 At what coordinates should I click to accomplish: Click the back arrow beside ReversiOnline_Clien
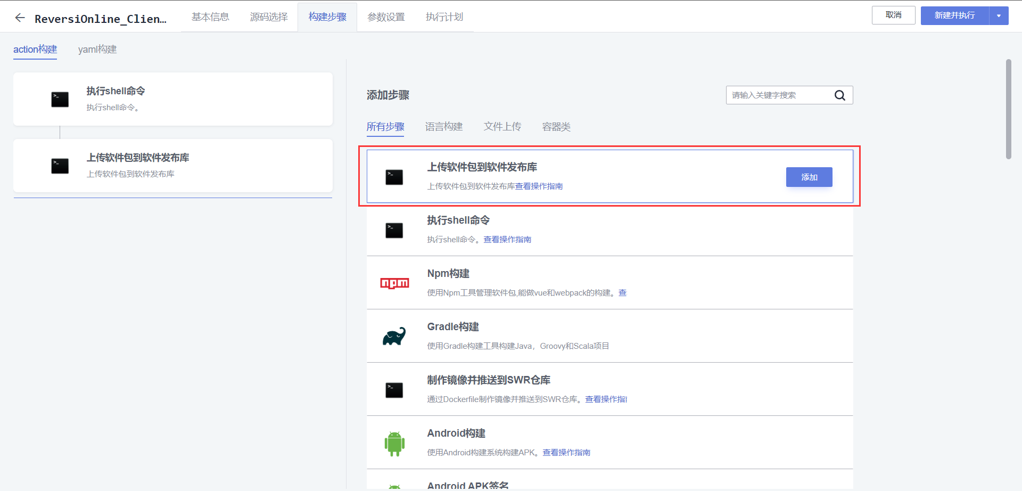click(20, 17)
